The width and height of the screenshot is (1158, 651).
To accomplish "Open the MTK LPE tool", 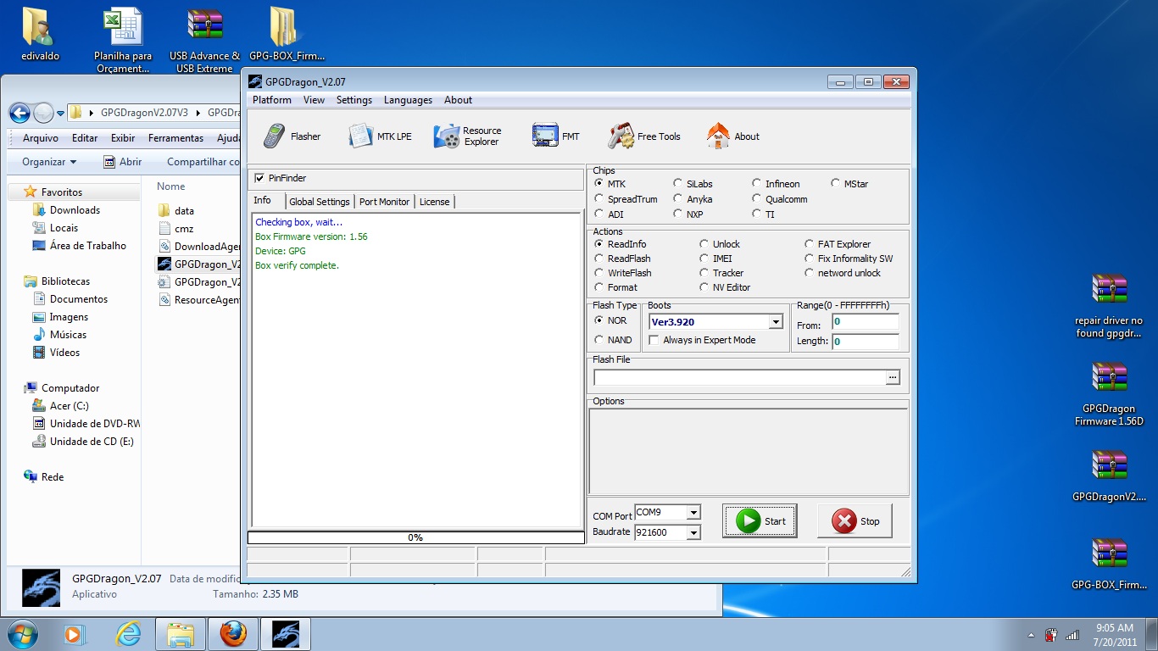I will point(379,136).
